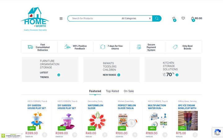
Task: Click the R49.00 price
Action: click(x=91, y=133)
